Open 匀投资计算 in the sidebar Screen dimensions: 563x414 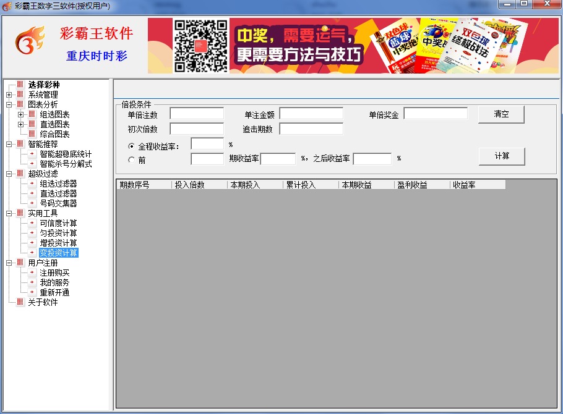pyautogui.click(x=58, y=233)
